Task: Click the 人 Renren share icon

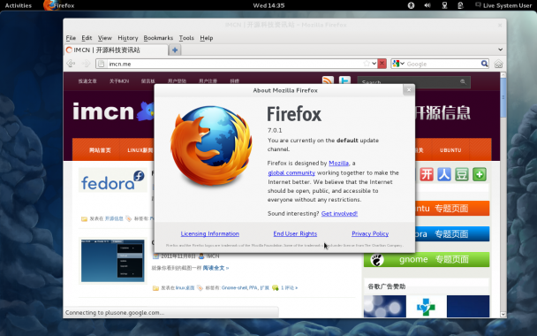Action: pyautogui.click(x=444, y=174)
